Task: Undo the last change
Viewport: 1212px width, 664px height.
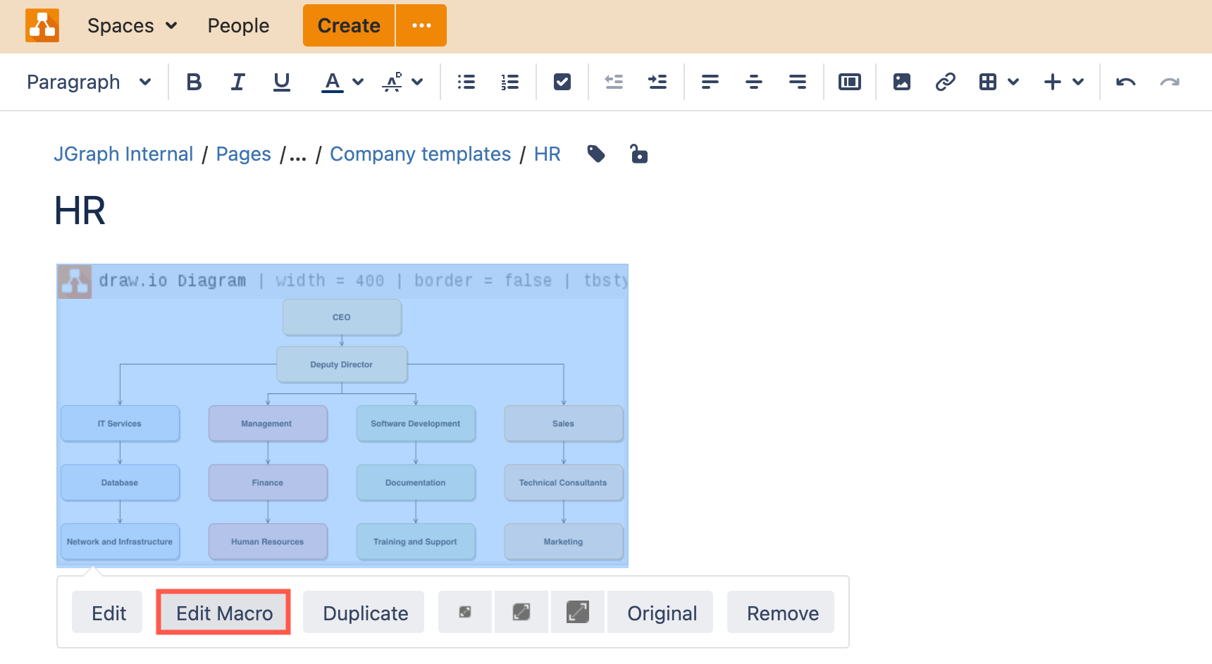Action: (x=1125, y=81)
